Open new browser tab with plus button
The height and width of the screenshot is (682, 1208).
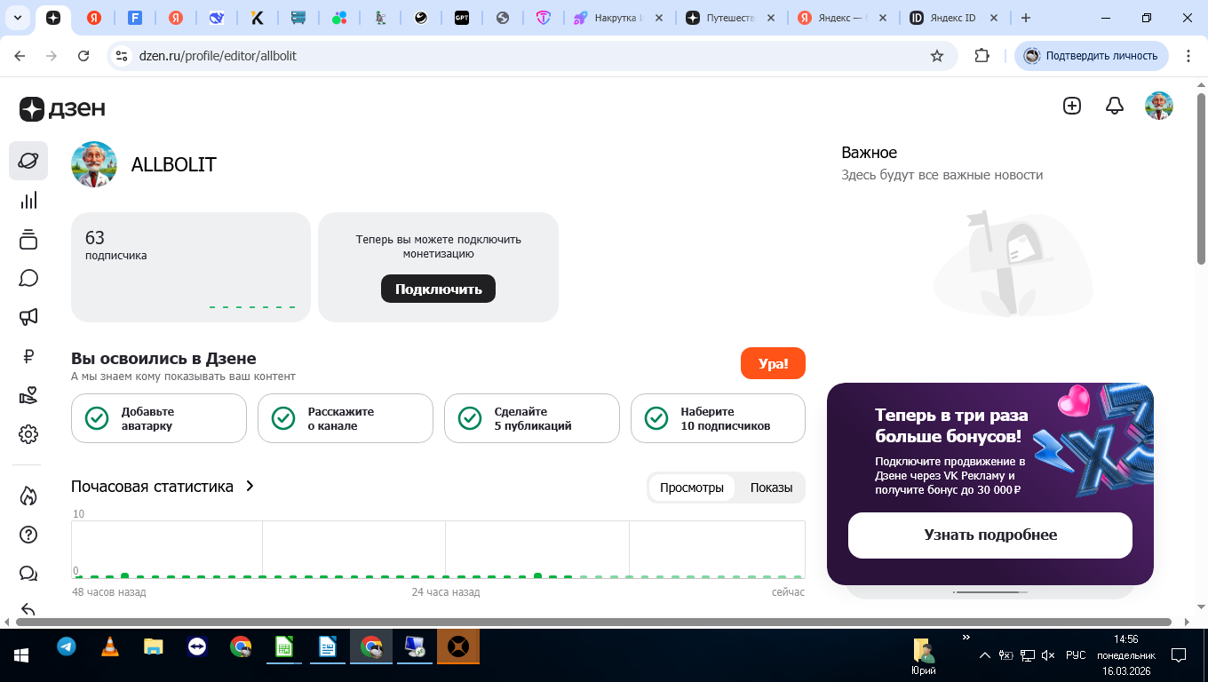tap(1026, 18)
